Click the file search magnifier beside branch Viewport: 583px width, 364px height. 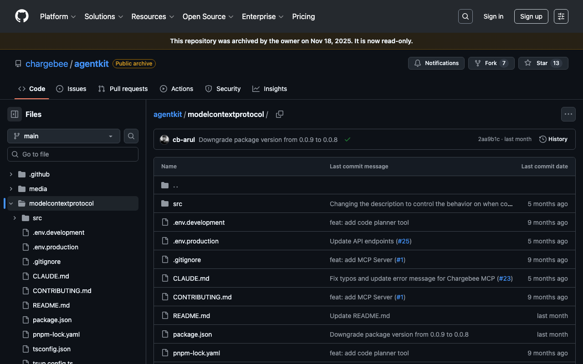131,136
